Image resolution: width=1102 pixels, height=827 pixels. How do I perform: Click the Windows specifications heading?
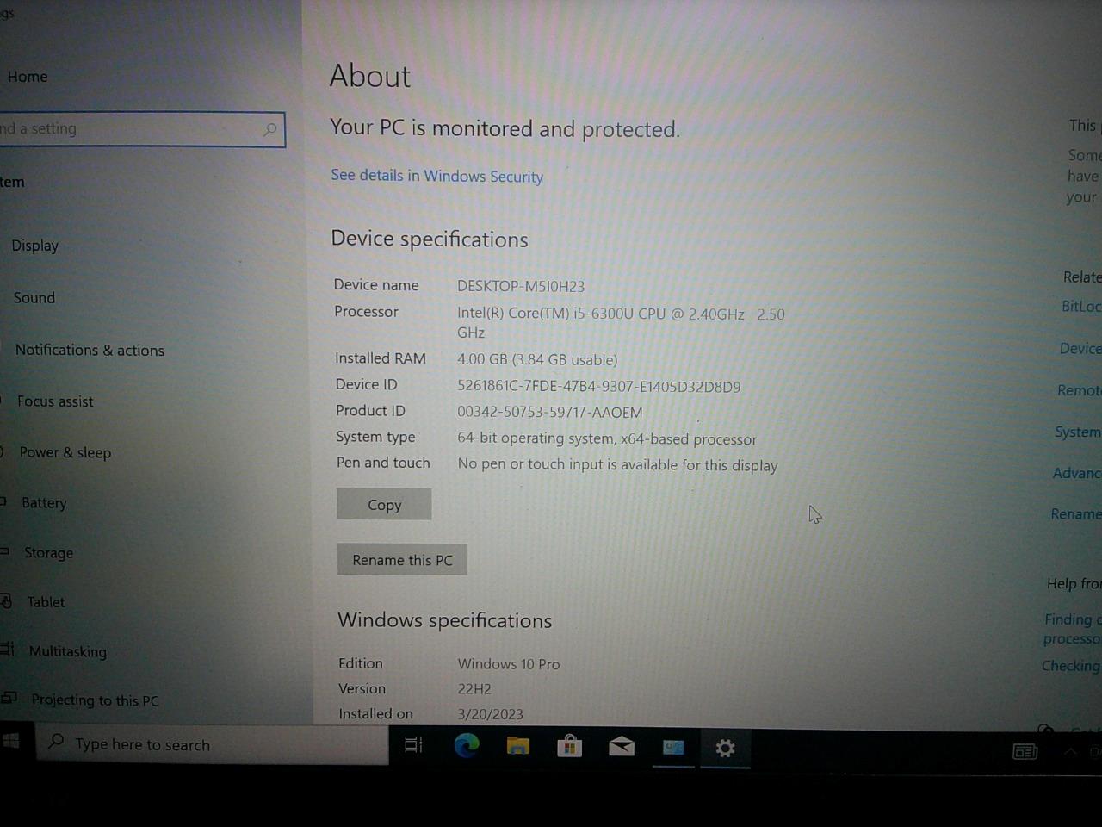coord(445,620)
